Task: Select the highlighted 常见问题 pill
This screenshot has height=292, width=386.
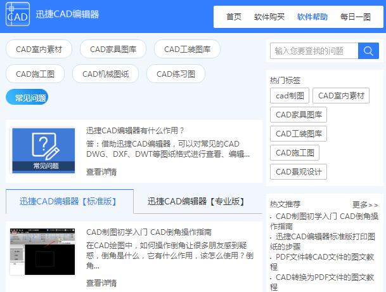Action: coord(27,97)
